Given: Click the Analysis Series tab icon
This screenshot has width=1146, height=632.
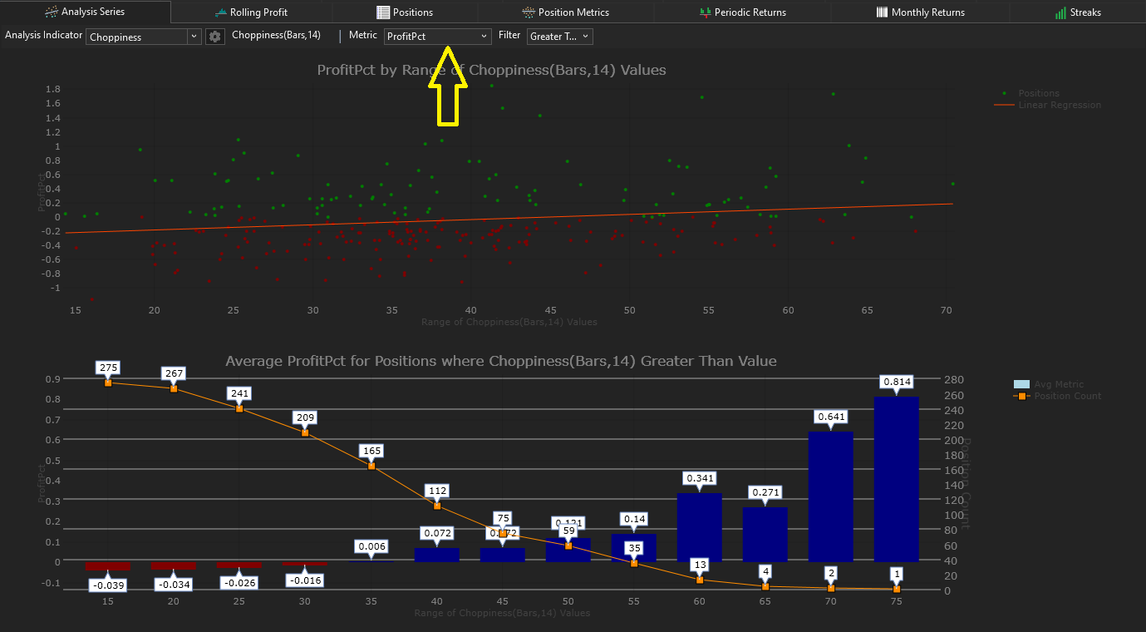Looking at the screenshot, I should pyautogui.click(x=51, y=12).
